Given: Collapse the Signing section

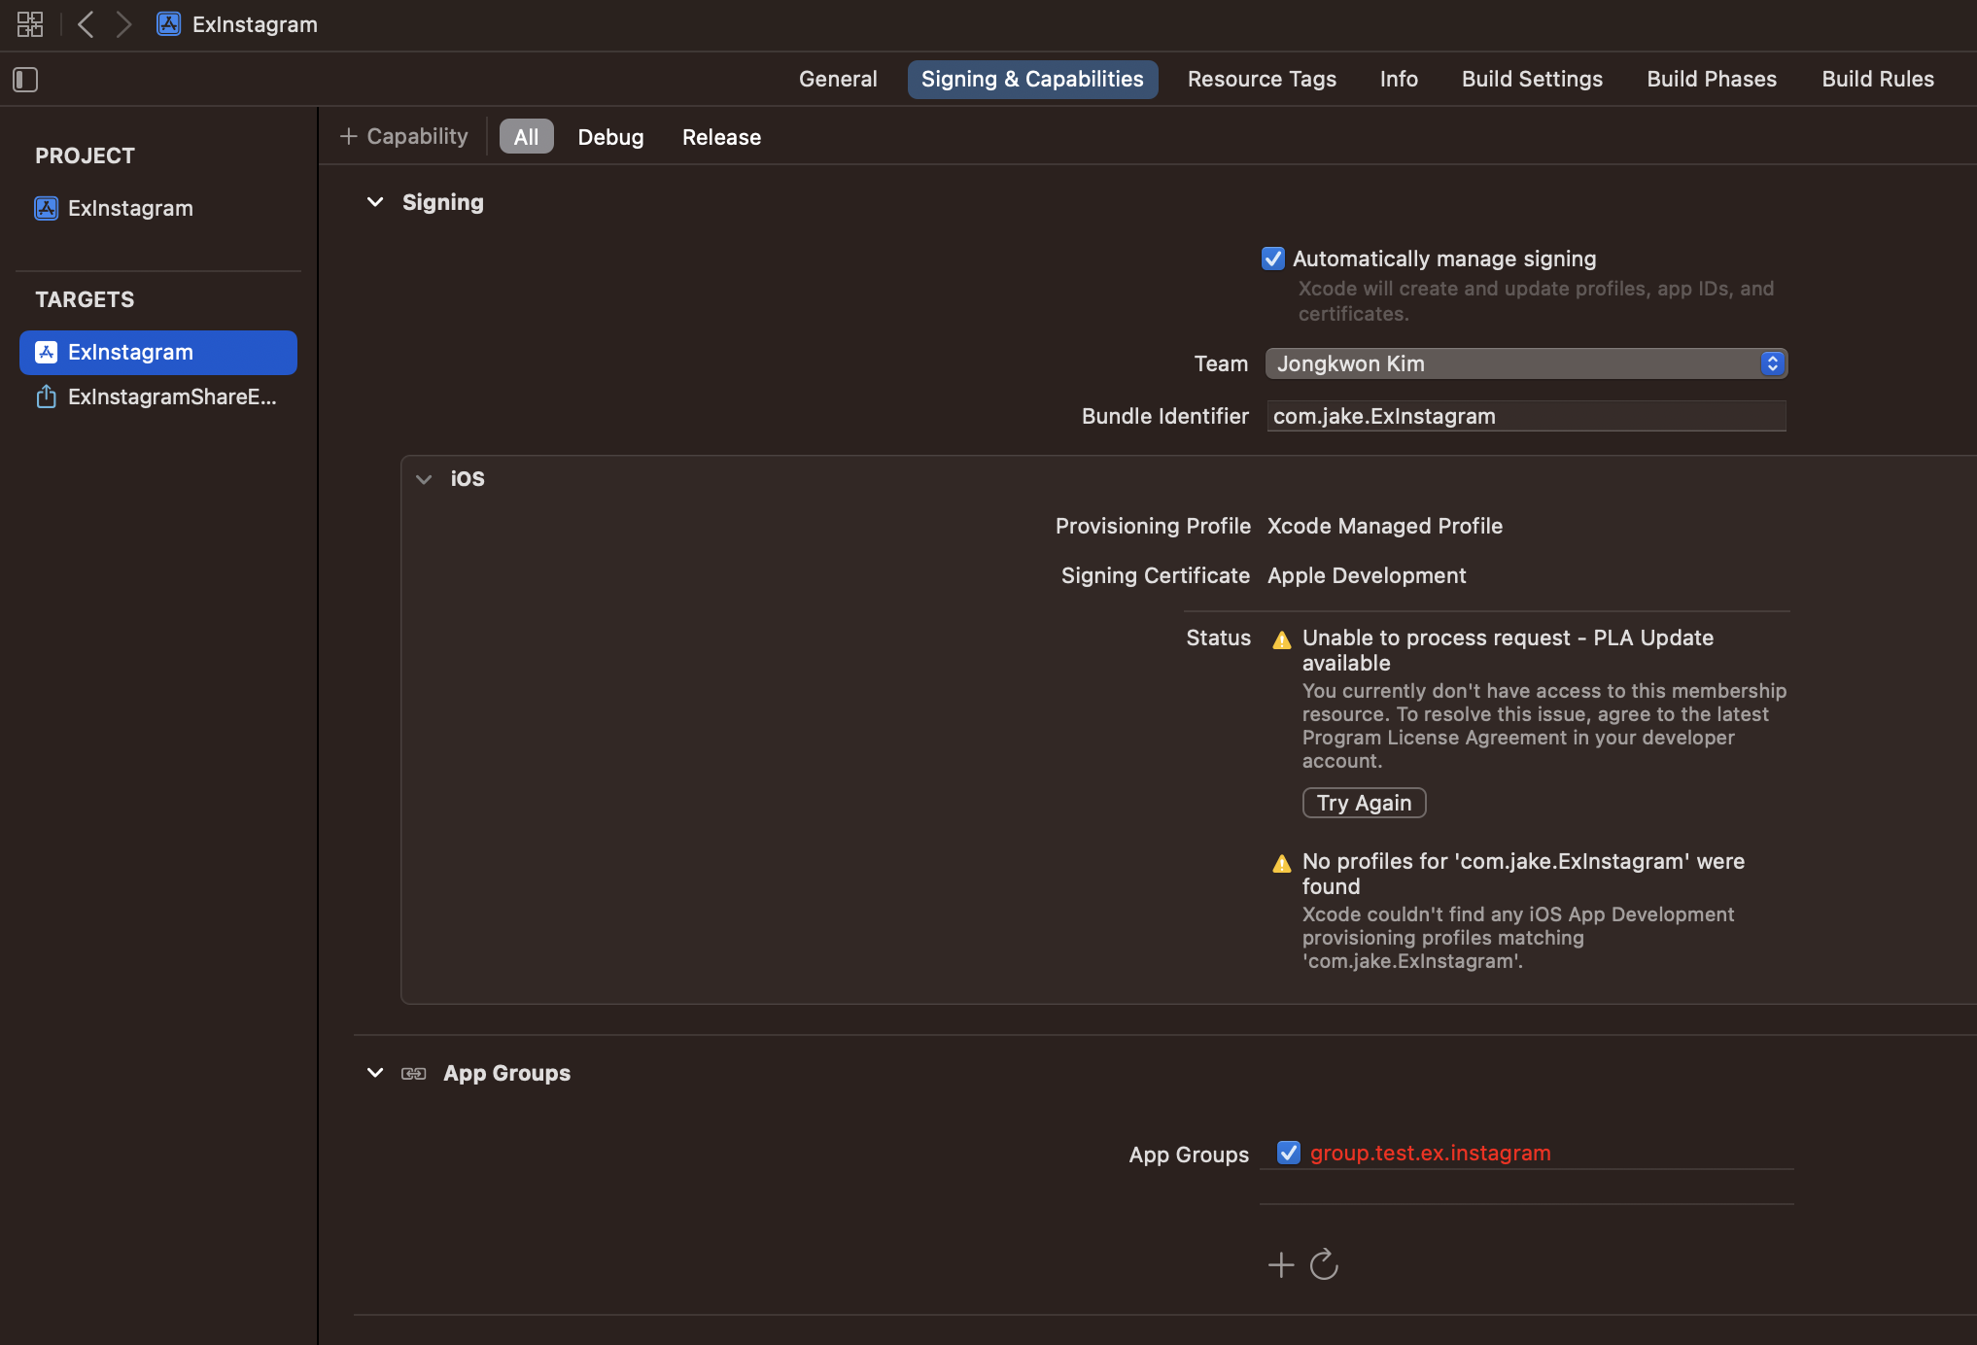Looking at the screenshot, I should tap(375, 202).
